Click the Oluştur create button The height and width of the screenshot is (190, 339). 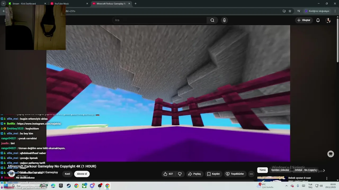pos(304,20)
